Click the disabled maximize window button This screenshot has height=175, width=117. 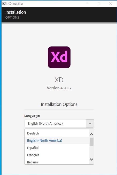pos(99,4)
